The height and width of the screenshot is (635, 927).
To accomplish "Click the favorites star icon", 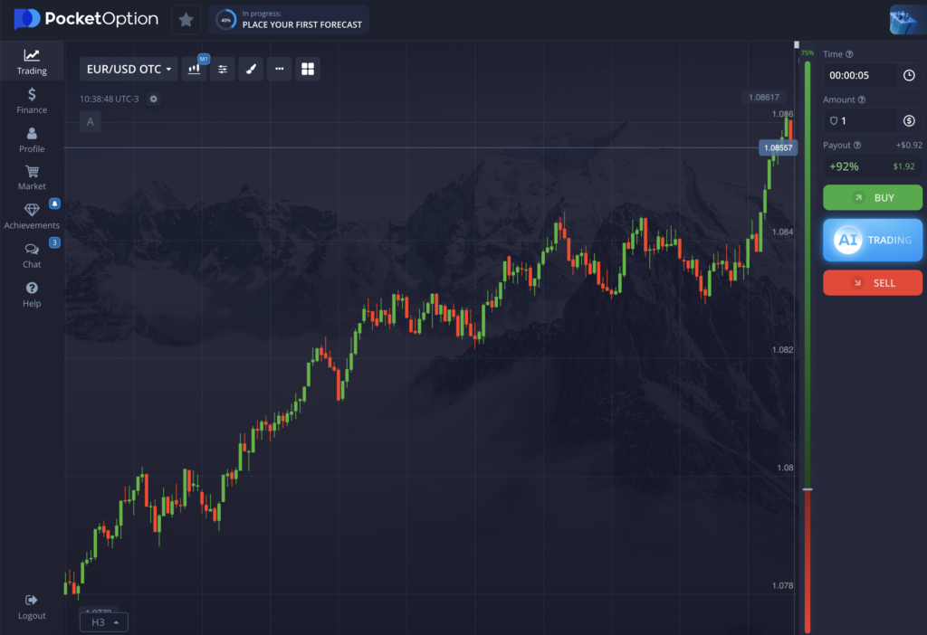I will click(x=186, y=19).
